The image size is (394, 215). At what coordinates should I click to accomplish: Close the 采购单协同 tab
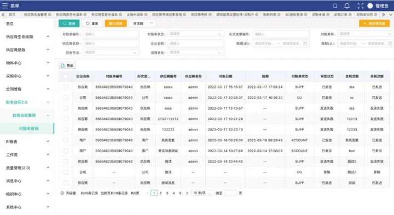375,15
